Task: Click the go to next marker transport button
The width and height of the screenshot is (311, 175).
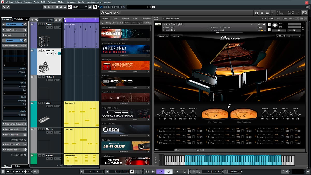Action: (153, 172)
